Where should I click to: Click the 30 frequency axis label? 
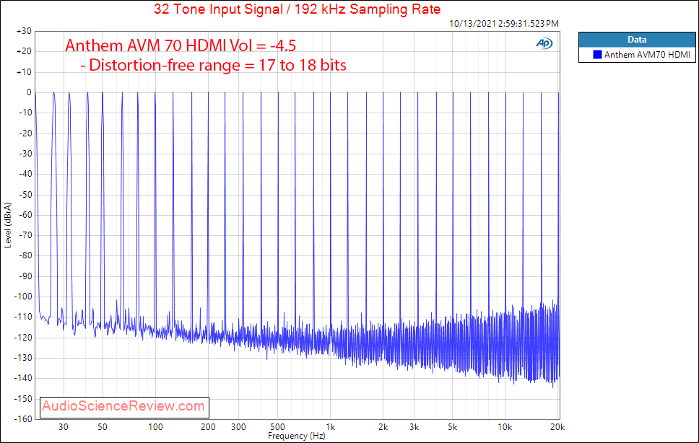pyautogui.click(x=64, y=427)
